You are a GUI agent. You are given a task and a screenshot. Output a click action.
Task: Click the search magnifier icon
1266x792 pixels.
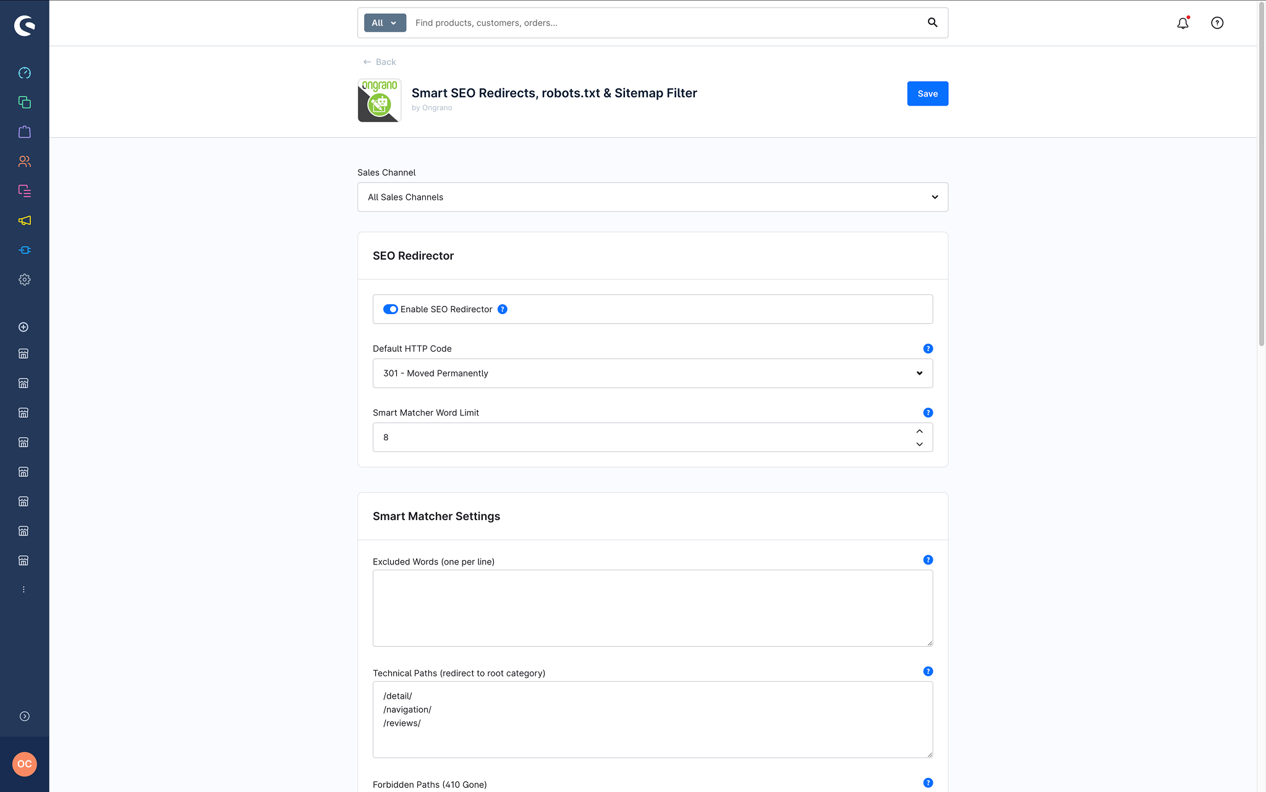[932, 23]
